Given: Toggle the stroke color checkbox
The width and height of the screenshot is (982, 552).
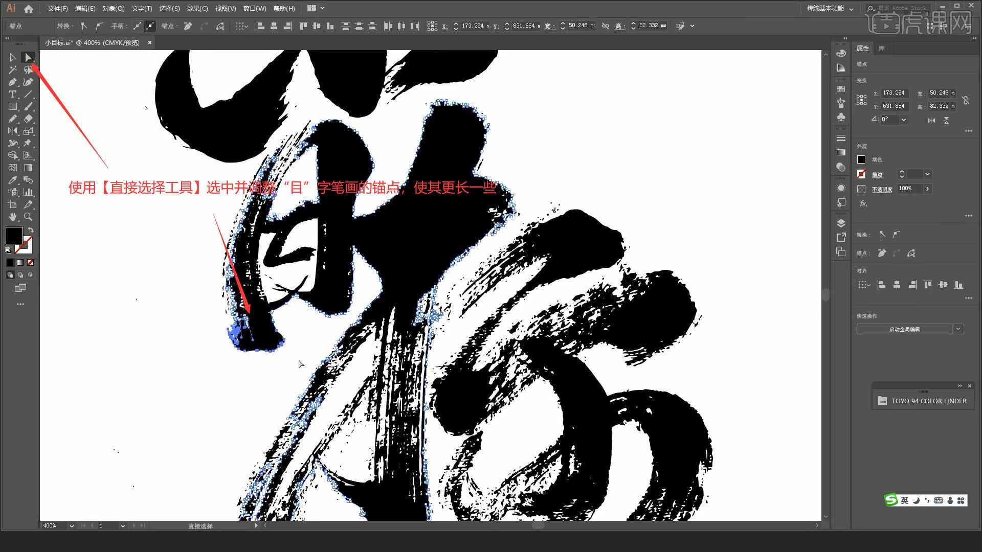Looking at the screenshot, I should (x=861, y=174).
